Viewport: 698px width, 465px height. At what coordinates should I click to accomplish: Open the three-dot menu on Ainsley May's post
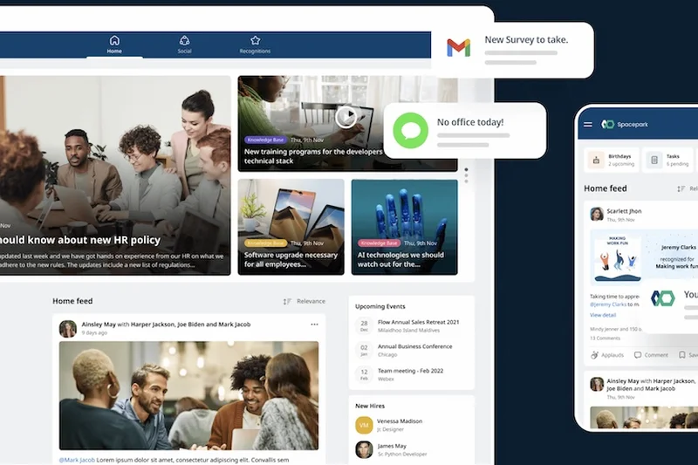[314, 325]
